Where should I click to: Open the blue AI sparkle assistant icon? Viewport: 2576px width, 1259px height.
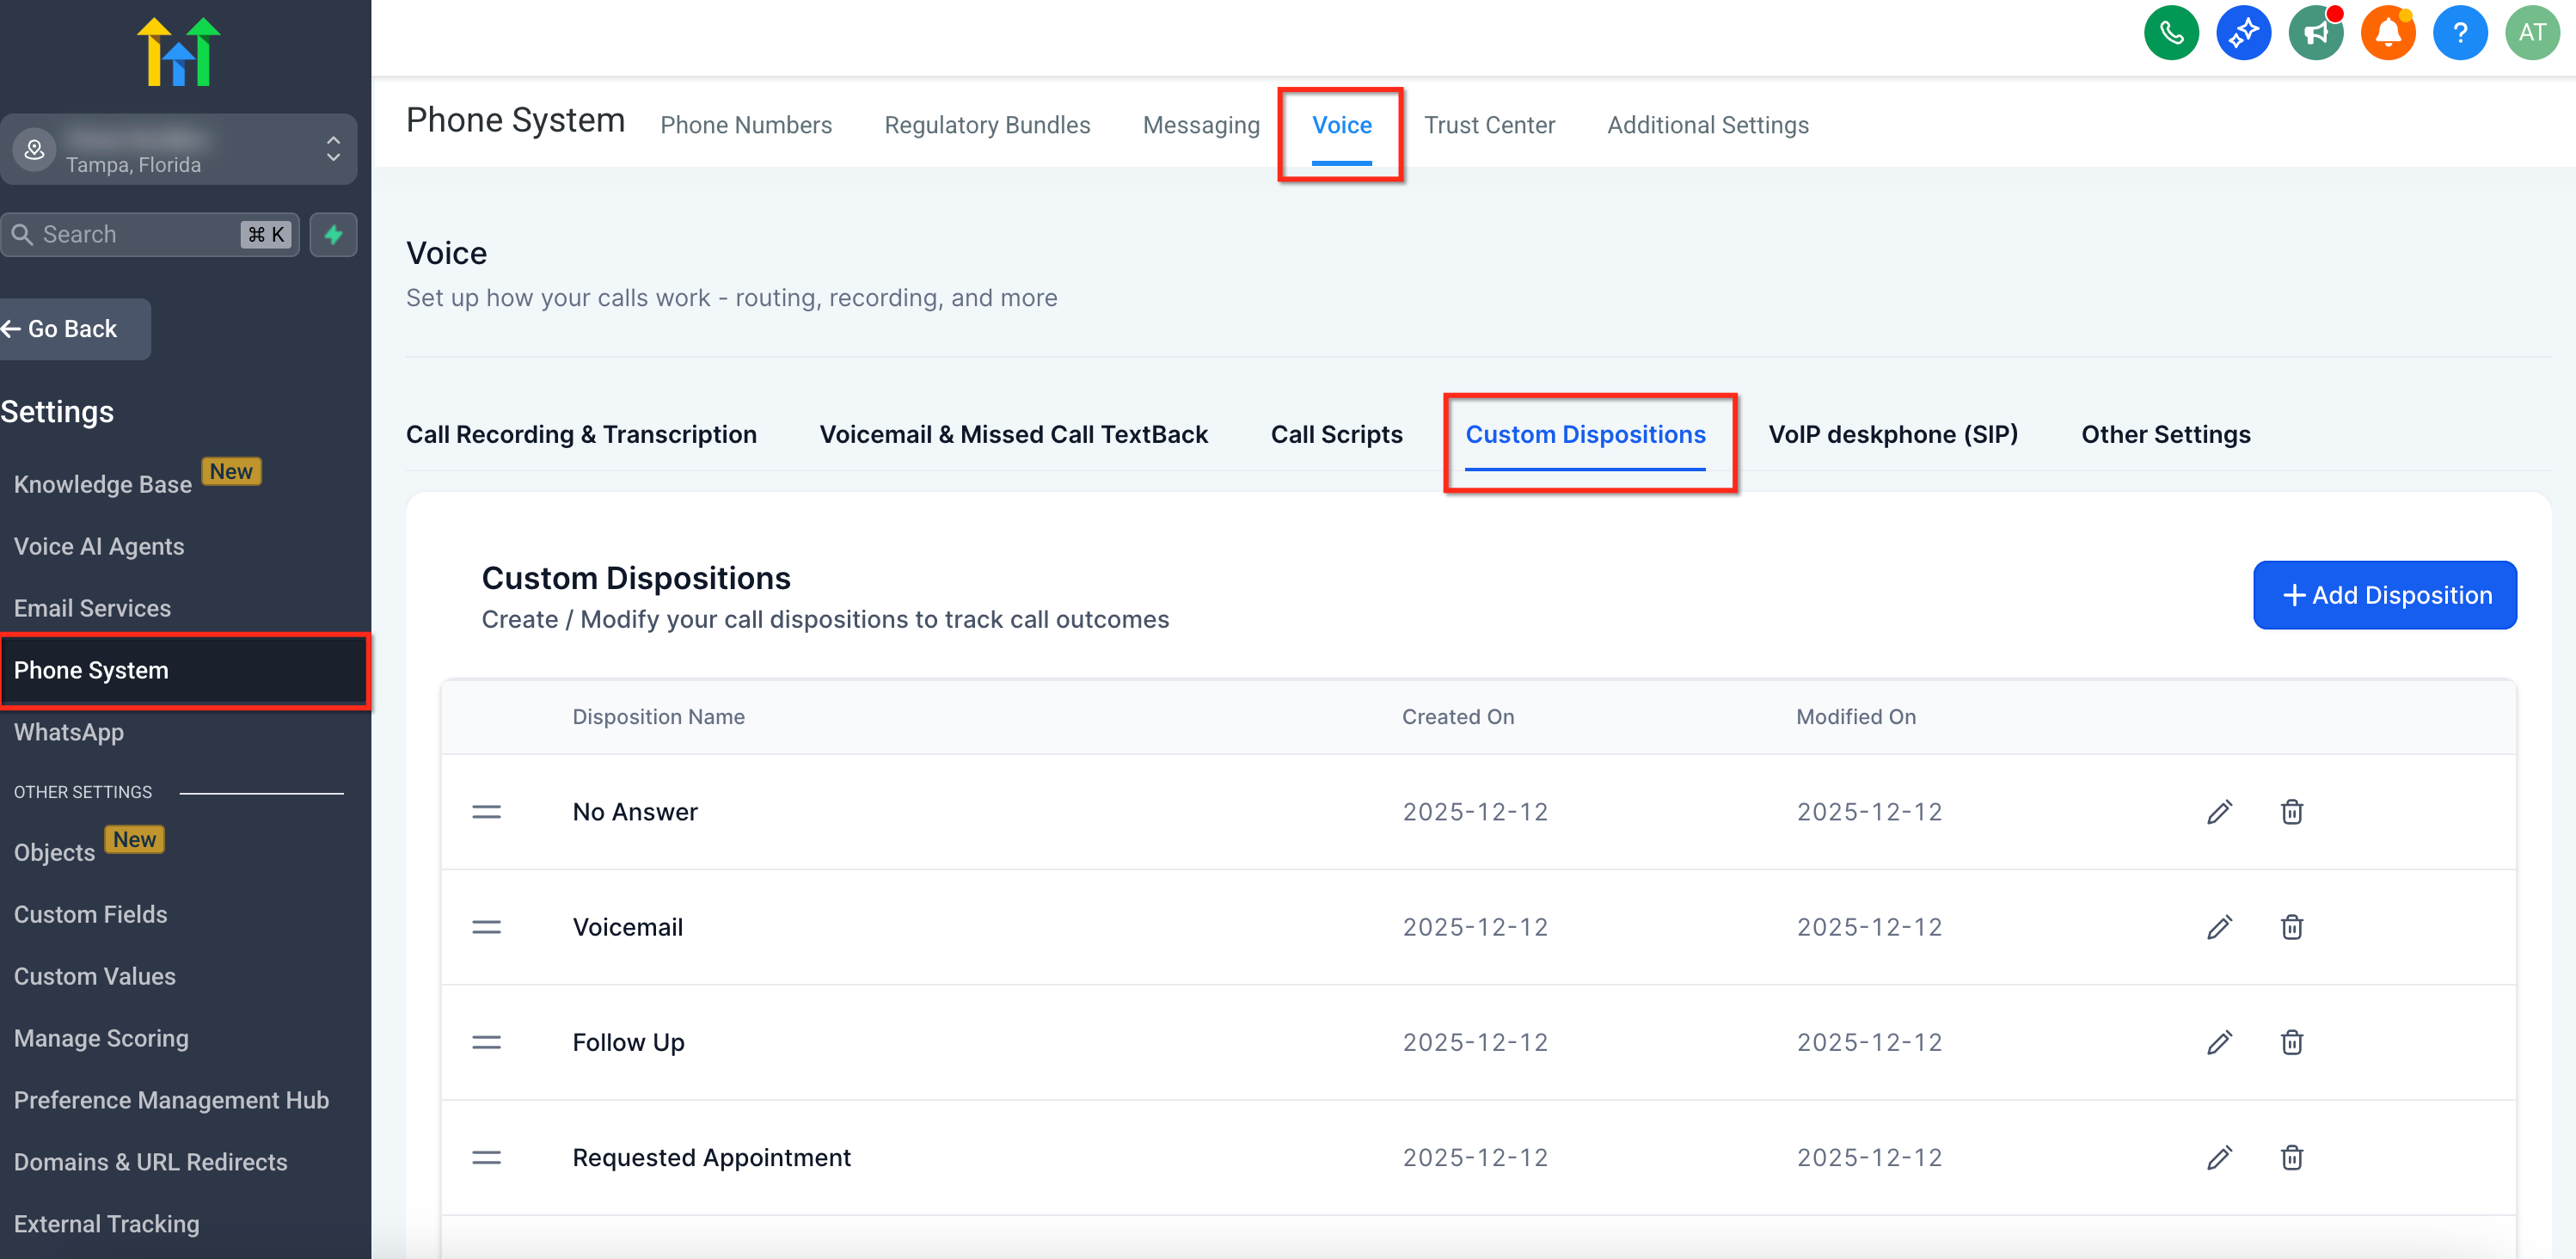[x=2243, y=33]
